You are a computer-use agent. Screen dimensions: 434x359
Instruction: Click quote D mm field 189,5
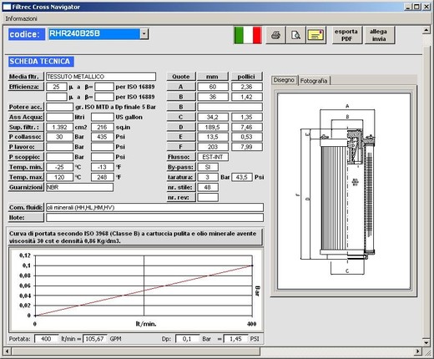(213, 127)
